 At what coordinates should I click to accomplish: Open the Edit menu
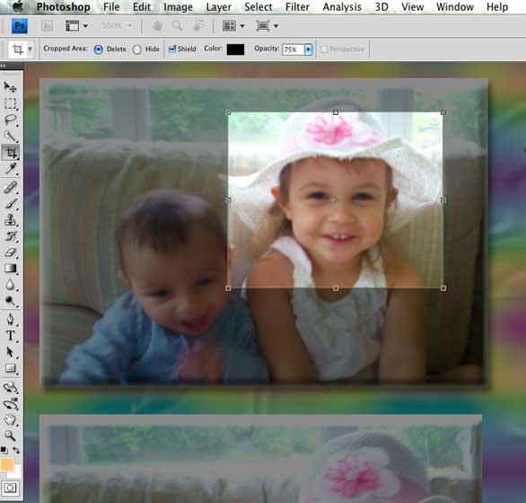(x=142, y=6)
